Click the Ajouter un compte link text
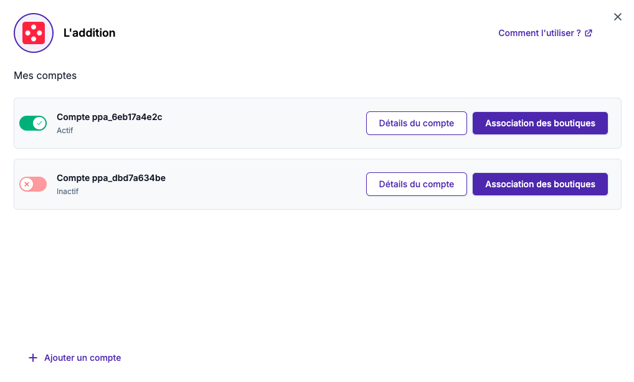Screen dimensions: 634x382 (82, 358)
